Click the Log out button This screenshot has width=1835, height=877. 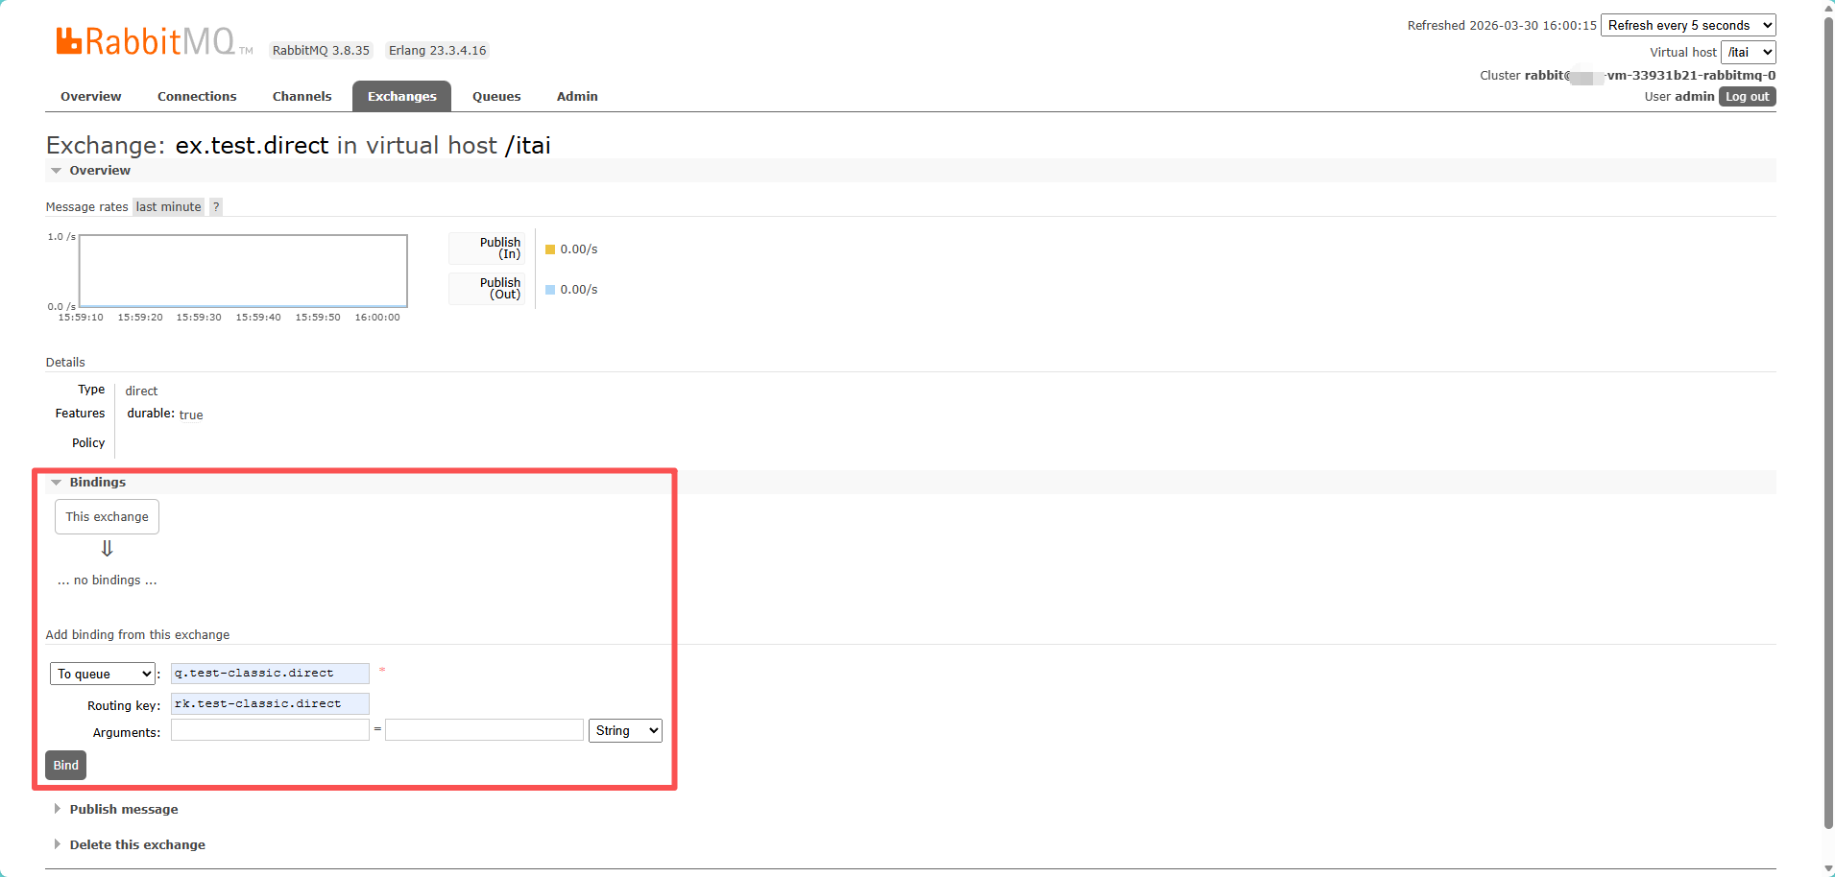click(x=1747, y=97)
